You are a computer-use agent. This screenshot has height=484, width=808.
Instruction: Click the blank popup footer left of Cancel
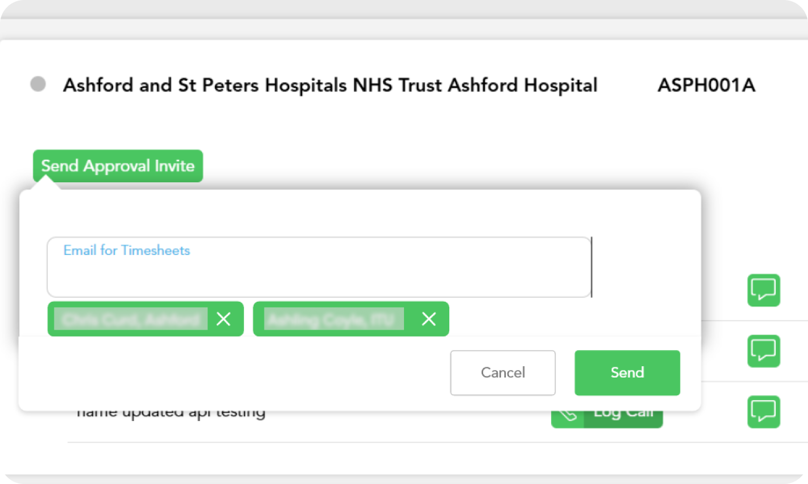coord(232,373)
